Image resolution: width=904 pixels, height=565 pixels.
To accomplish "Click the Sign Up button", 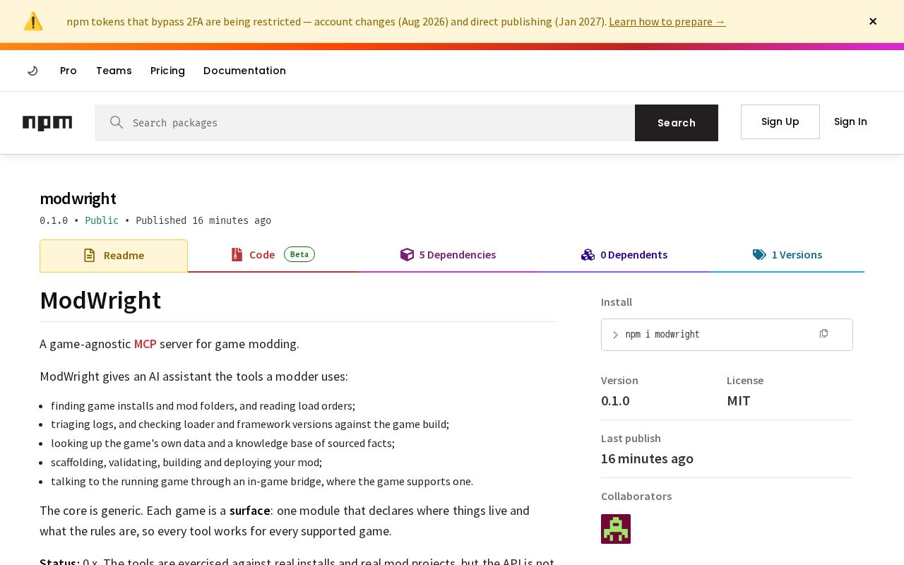I will point(780,121).
